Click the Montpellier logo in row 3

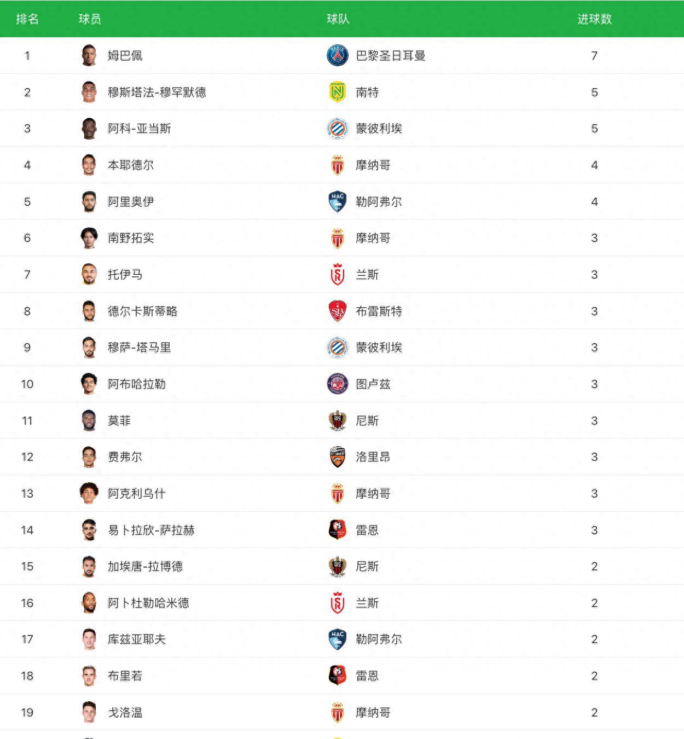tap(337, 128)
